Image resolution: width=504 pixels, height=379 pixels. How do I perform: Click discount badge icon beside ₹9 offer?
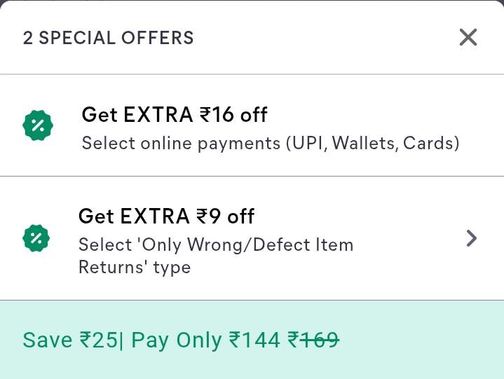coord(36,238)
